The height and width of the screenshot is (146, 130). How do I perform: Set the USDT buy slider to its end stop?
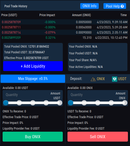click(x=60, y=103)
